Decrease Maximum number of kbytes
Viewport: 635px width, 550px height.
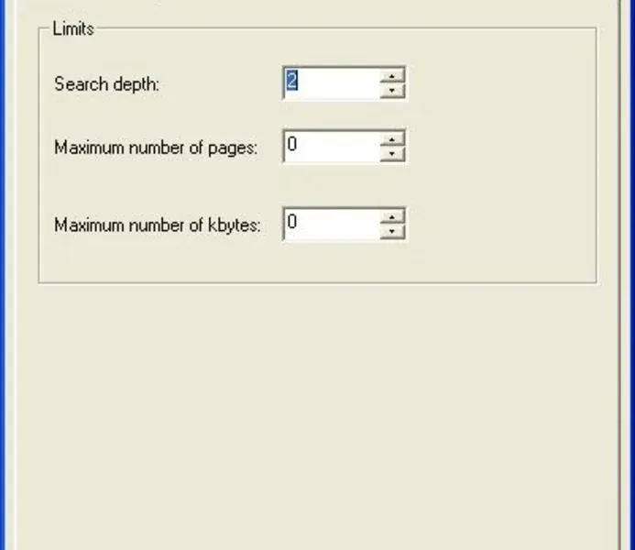pyautogui.click(x=392, y=231)
